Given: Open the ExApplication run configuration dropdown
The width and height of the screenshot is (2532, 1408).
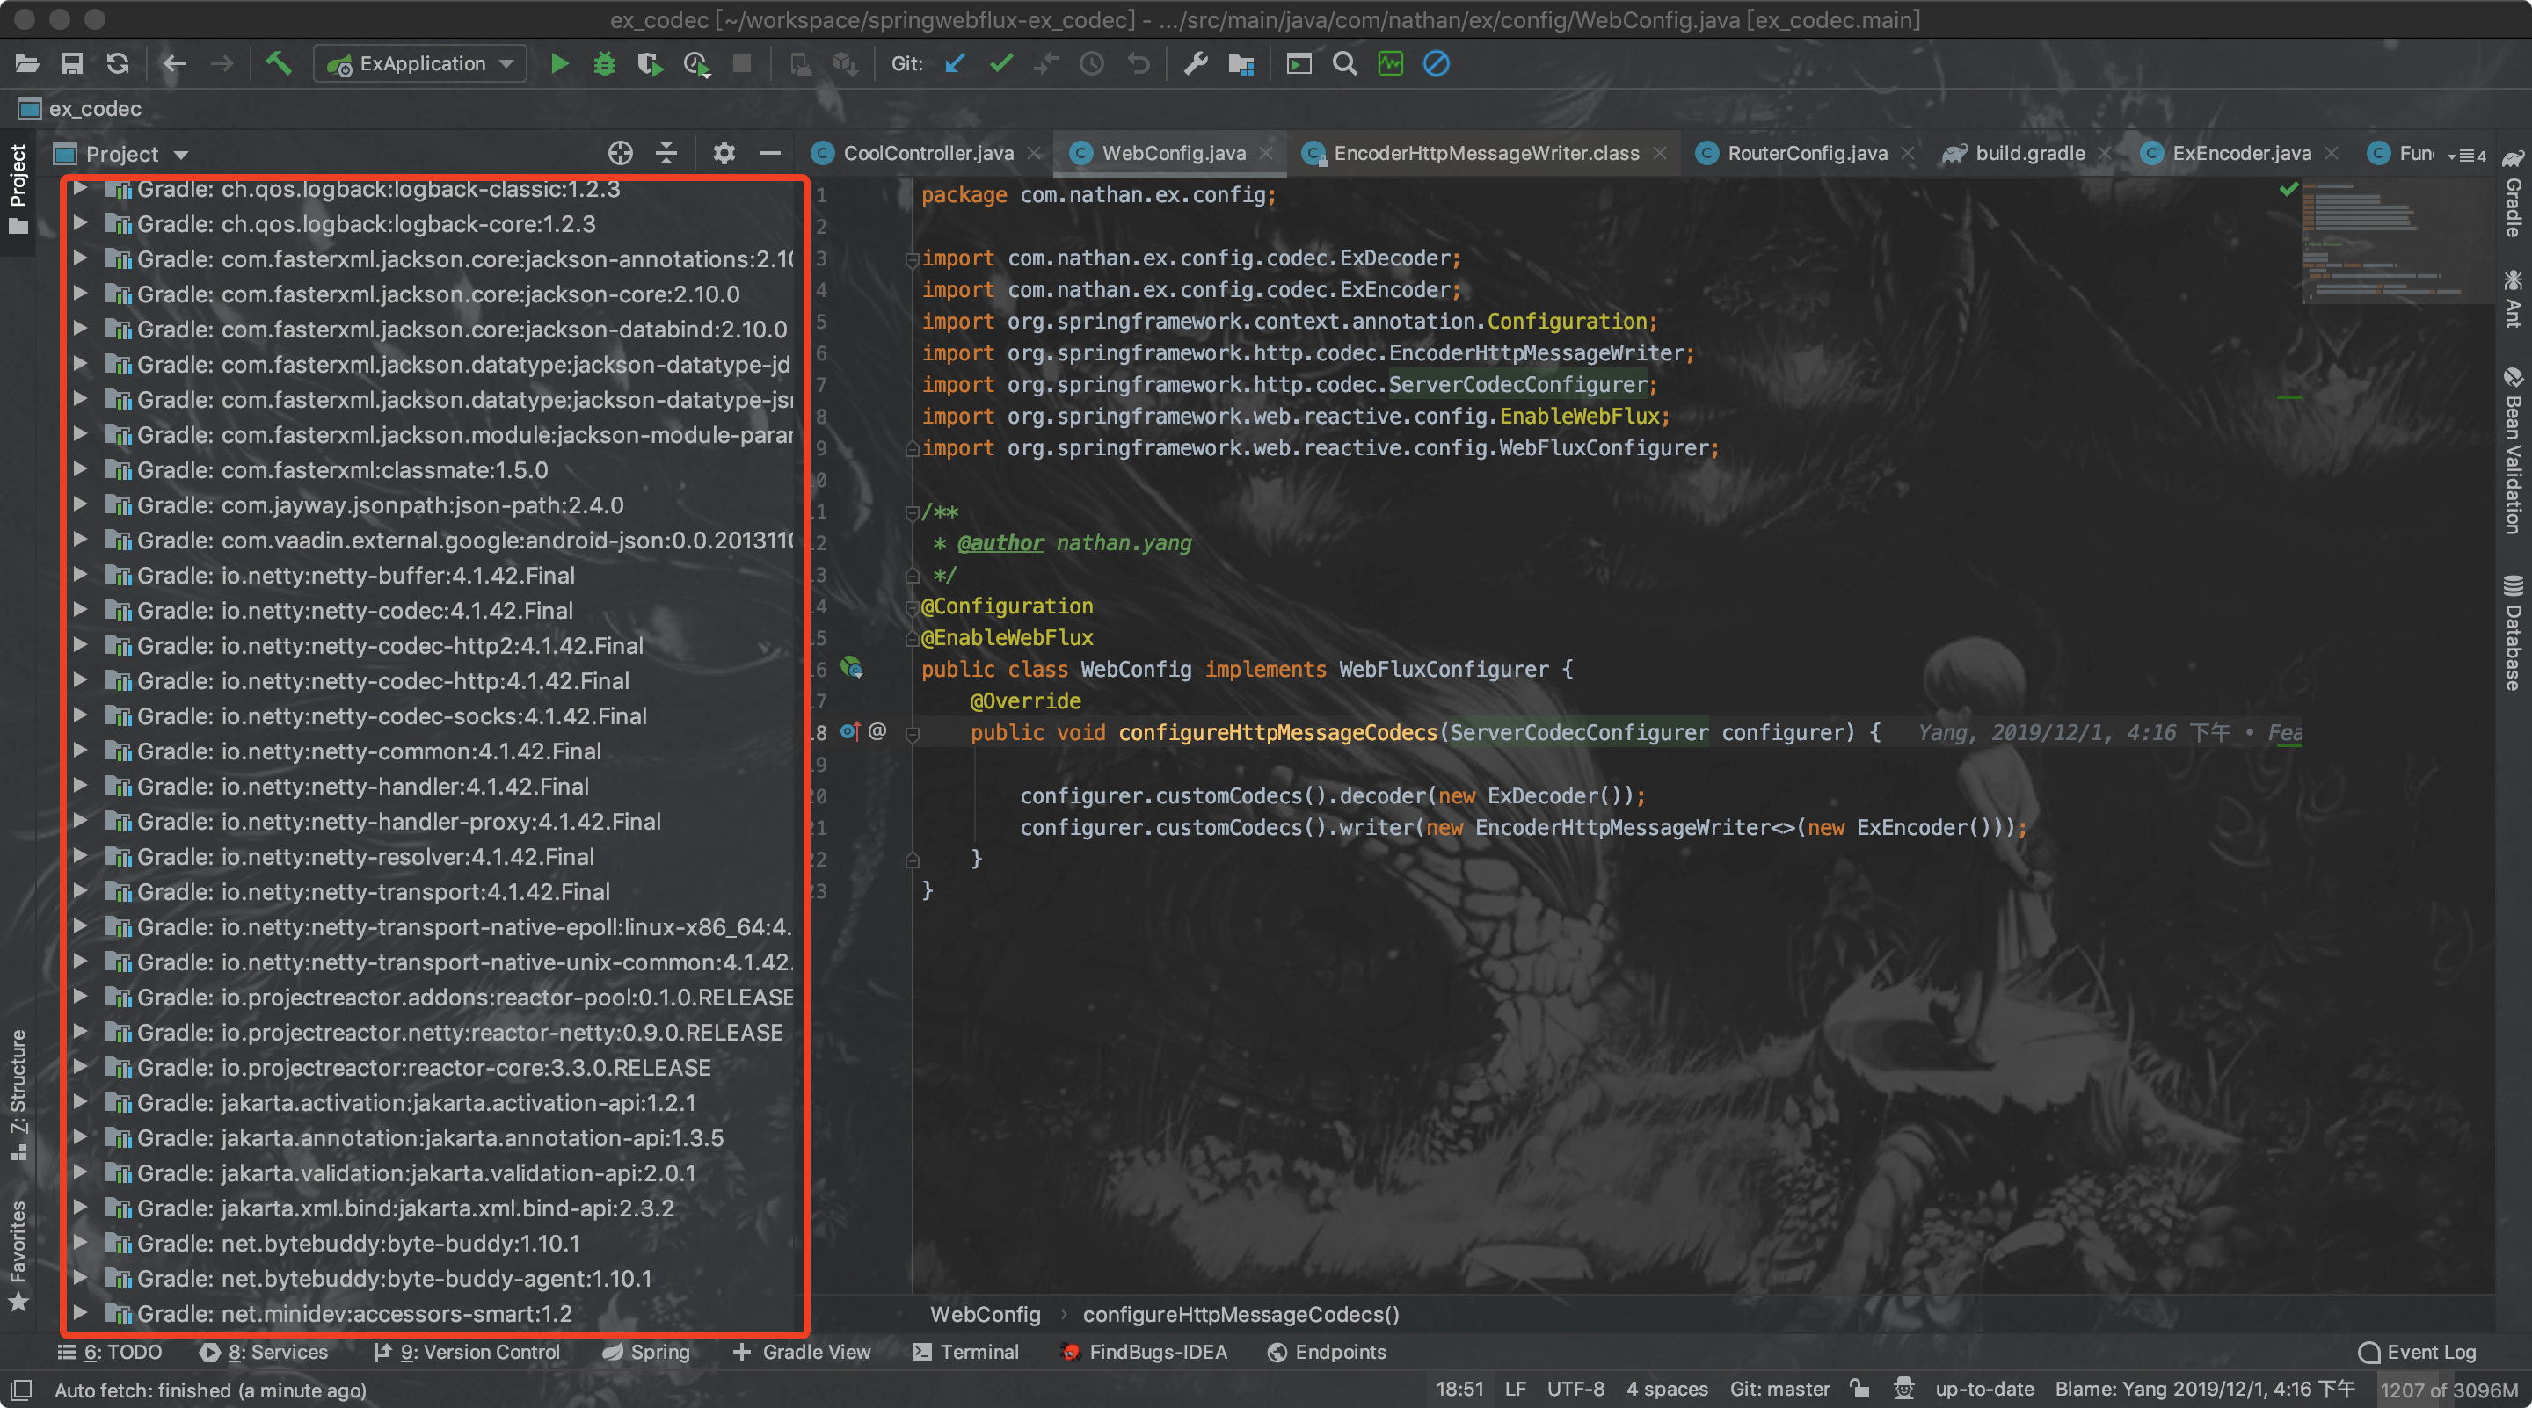Looking at the screenshot, I should pos(421,64).
